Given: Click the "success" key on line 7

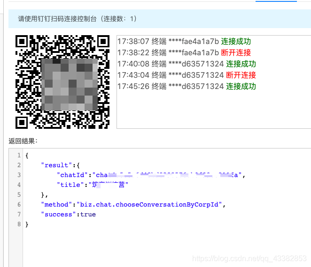Looking at the screenshot, I should tap(58, 215).
